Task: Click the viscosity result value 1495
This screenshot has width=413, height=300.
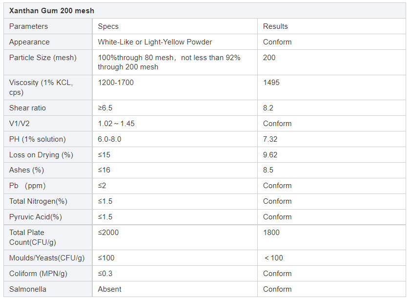Action: pos(271,83)
